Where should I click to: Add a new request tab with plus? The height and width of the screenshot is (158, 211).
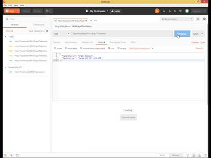click(x=91, y=21)
